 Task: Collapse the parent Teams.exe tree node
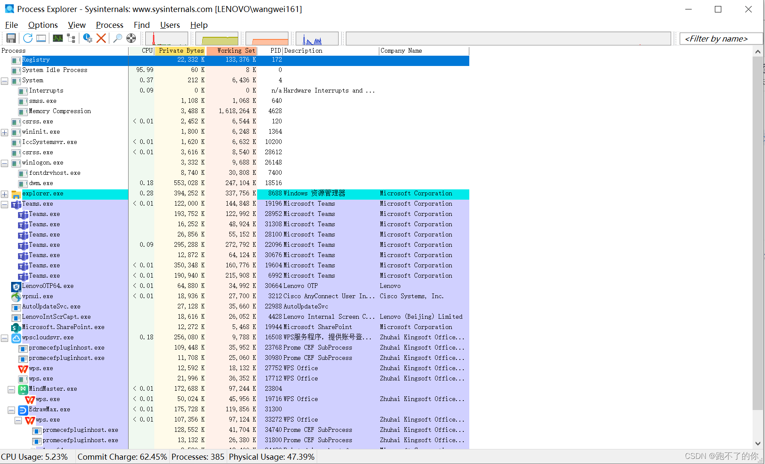click(5, 204)
